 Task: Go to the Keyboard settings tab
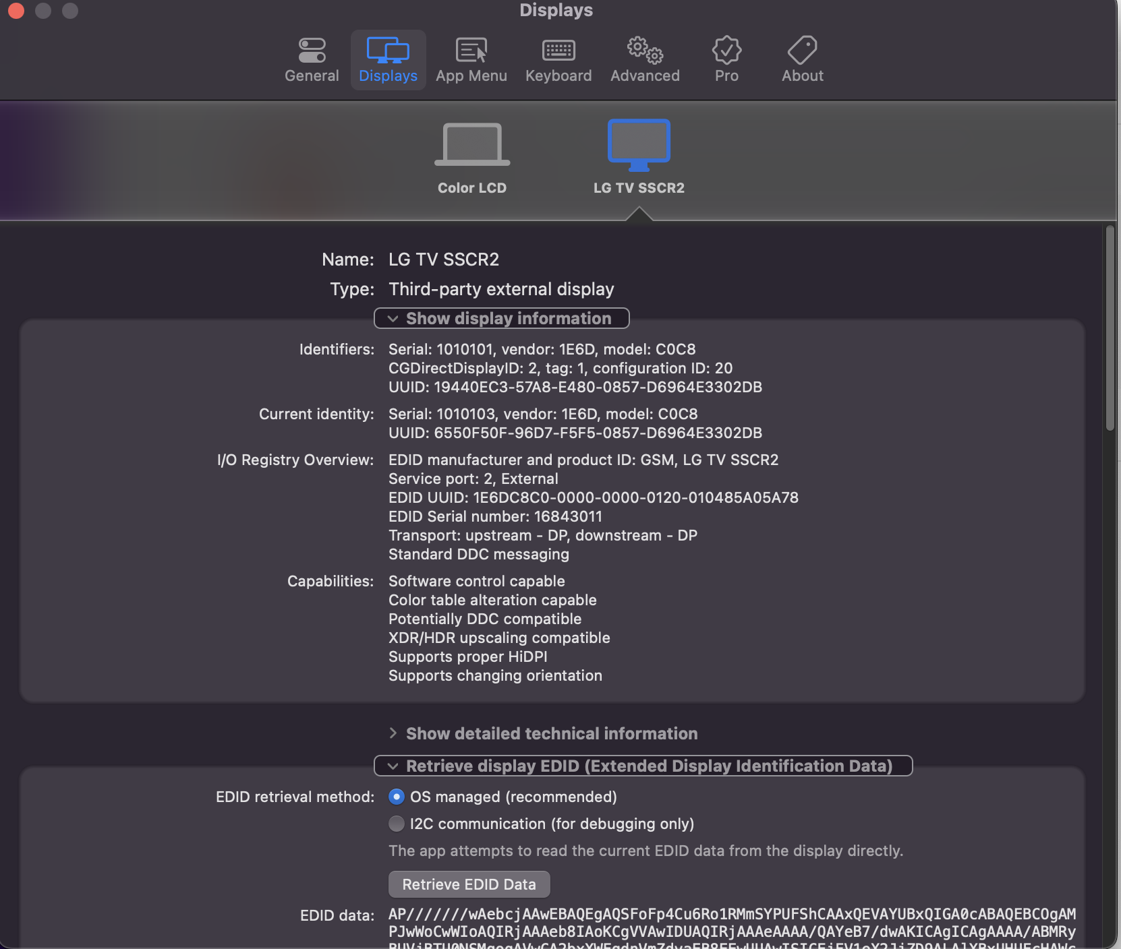pos(558,60)
